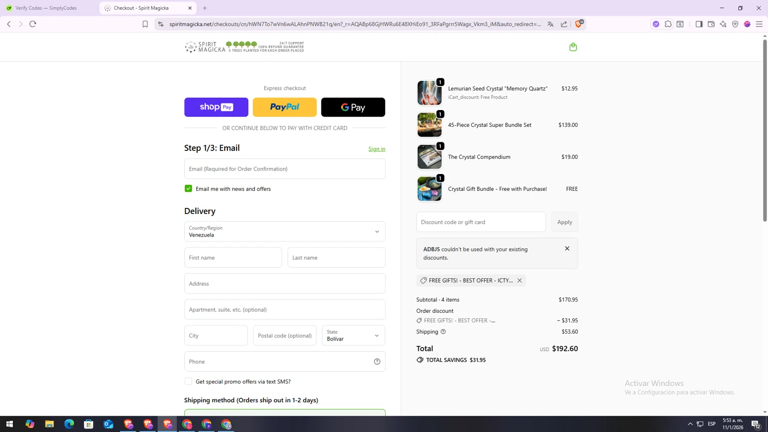Click the total amount $192.60
768x432 pixels.
point(565,349)
